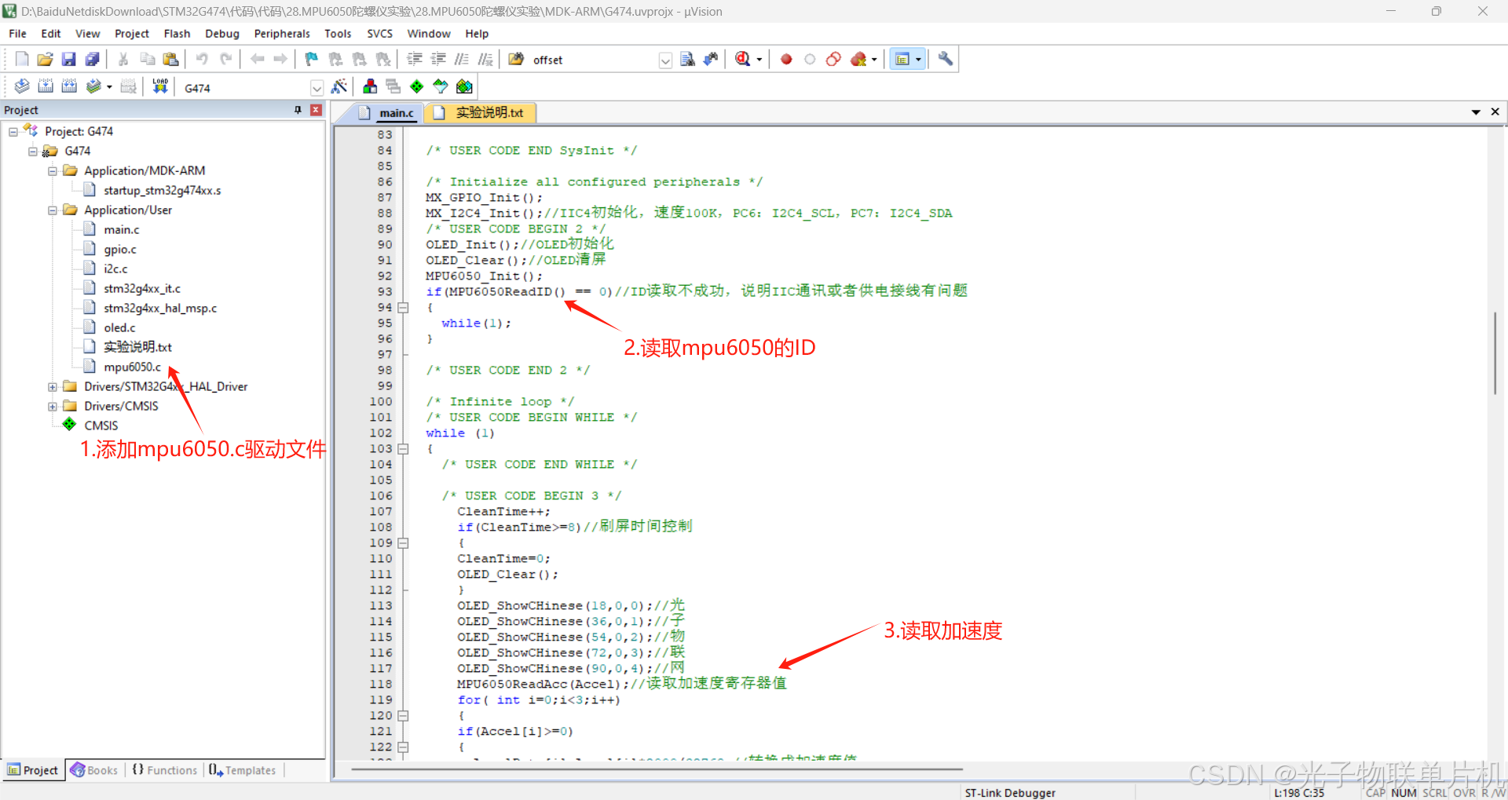This screenshot has height=800, width=1508.
Task: Open the SVCS menu
Action: pyautogui.click(x=379, y=34)
